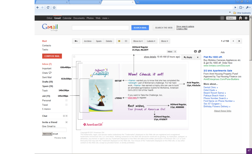
Task: Open the Move to dropdown
Action: [x=138, y=41]
